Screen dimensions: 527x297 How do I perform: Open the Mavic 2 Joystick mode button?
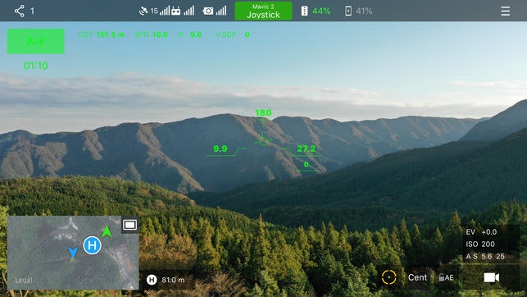[x=263, y=11]
